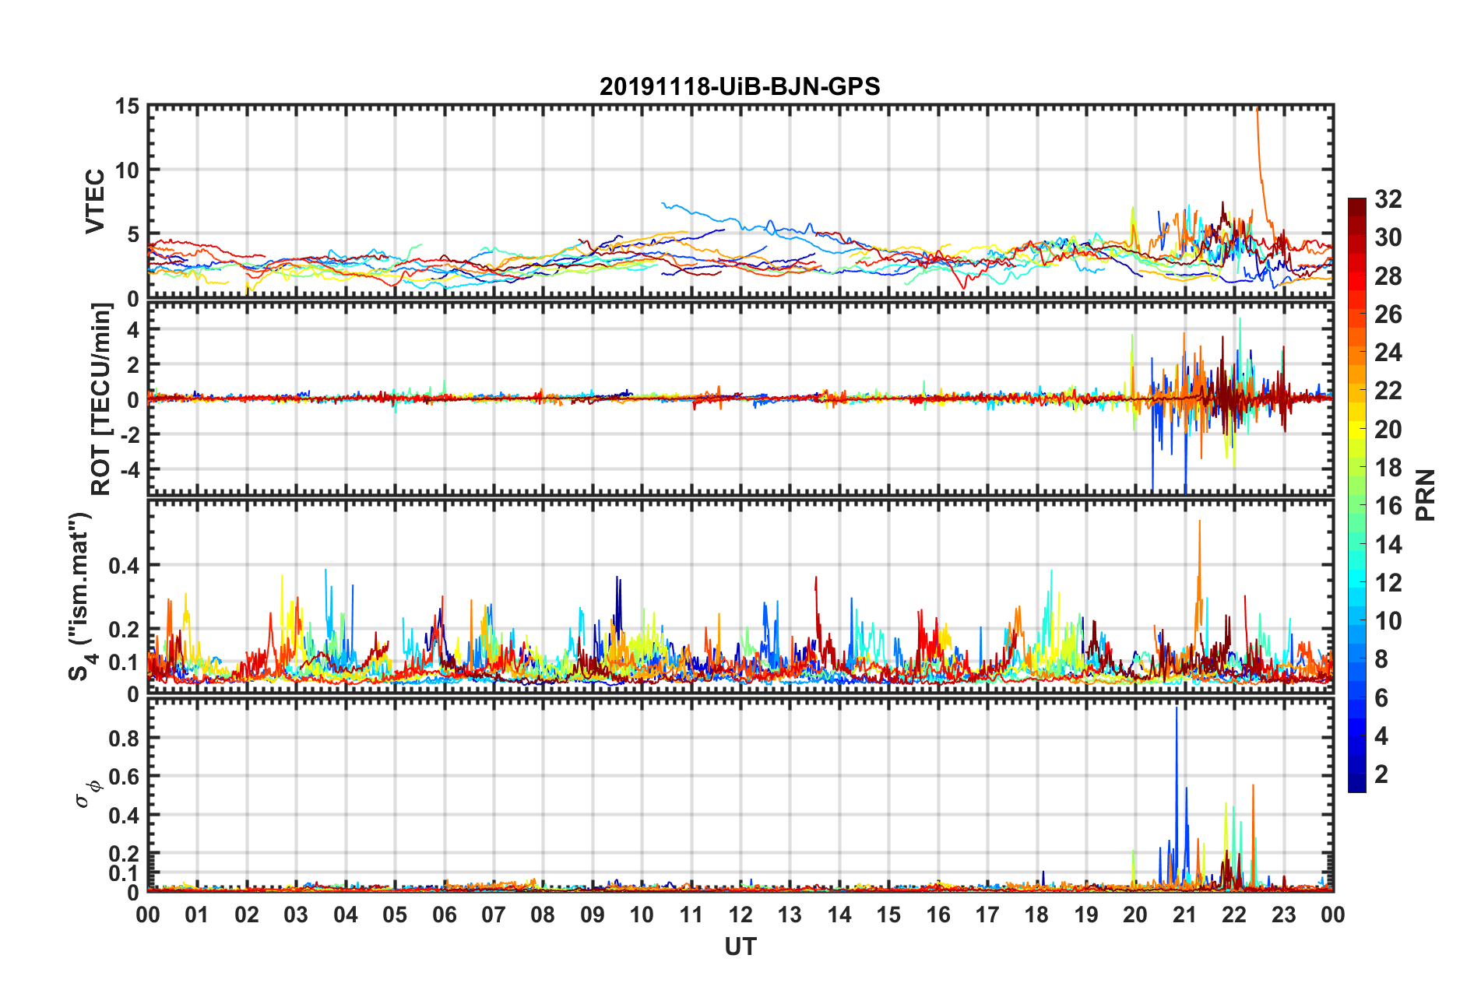The width and height of the screenshot is (1481, 990).
Task: Click the UT x-axis label
Action: (x=740, y=947)
